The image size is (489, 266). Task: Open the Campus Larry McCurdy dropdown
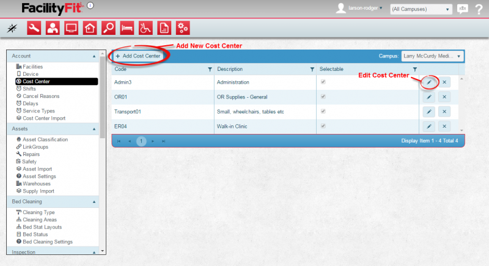[432, 56]
